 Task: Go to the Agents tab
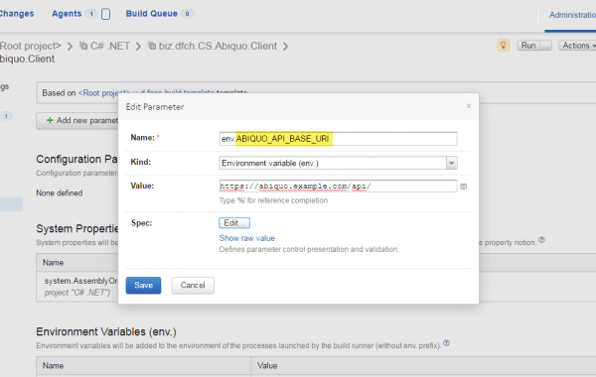point(67,14)
